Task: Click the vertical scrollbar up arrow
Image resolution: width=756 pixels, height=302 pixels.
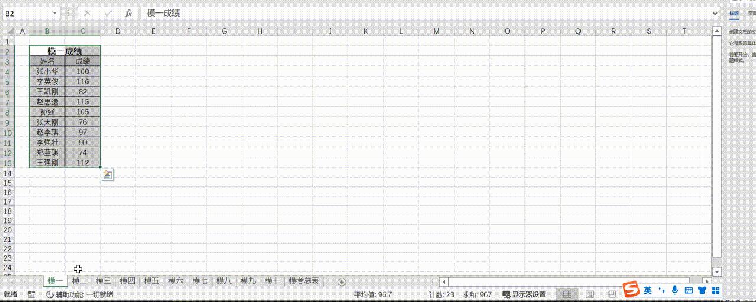Action: [717, 31]
